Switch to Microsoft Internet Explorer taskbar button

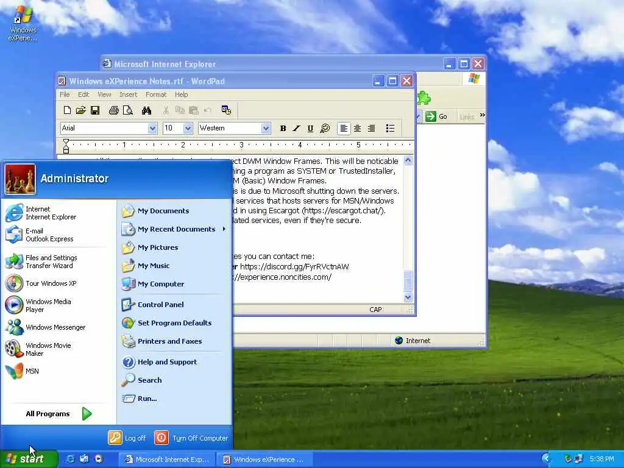click(x=167, y=459)
